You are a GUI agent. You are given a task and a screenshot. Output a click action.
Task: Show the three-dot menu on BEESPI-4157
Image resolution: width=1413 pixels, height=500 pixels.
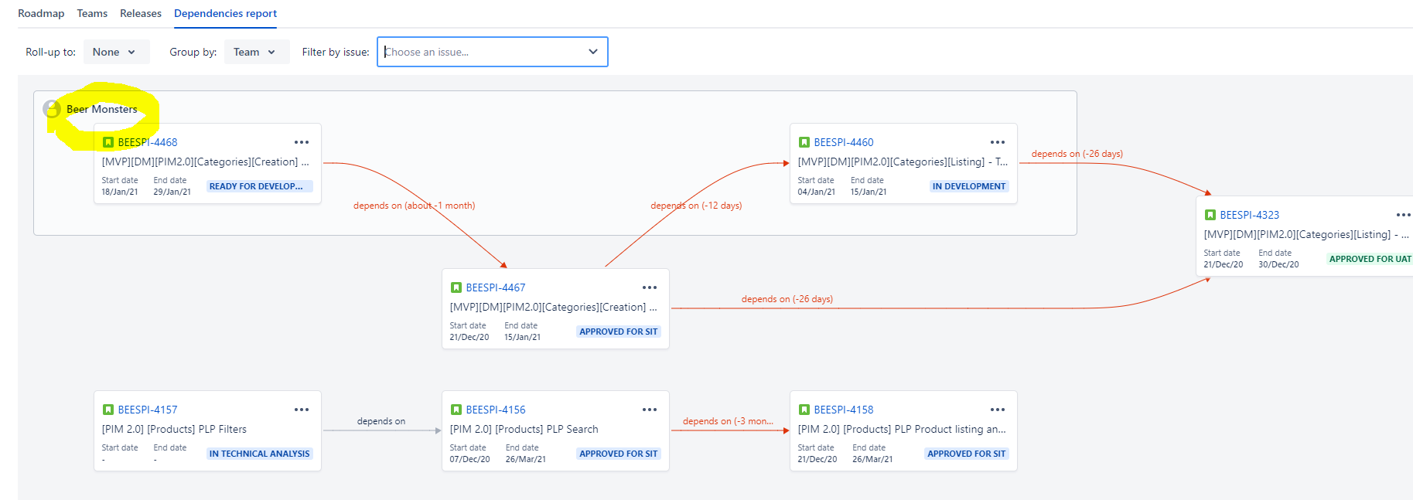302,410
